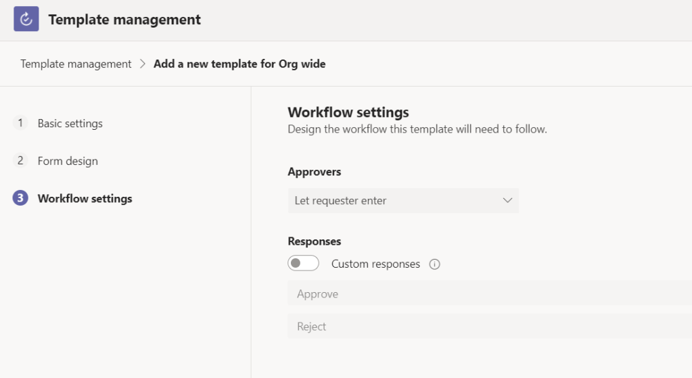The image size is (692, 378).
Task: Select Workflow settings in the sidebar
Action: click(x=85, y=199)
